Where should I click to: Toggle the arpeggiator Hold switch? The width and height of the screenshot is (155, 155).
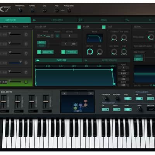[x=117, y=110]
